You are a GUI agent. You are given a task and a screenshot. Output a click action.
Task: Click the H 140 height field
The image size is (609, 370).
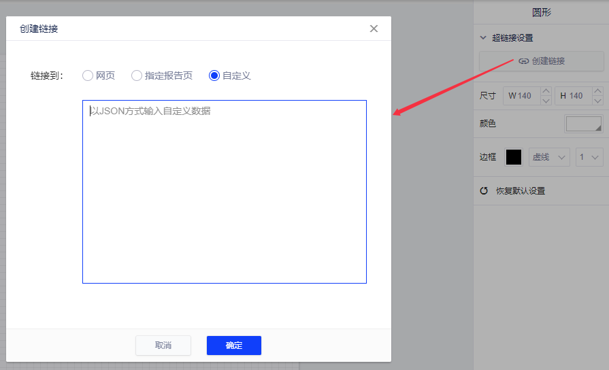pos(572,96)
